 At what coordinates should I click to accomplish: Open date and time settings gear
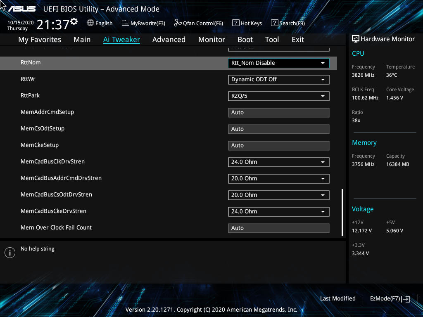[x=74, y=21]
